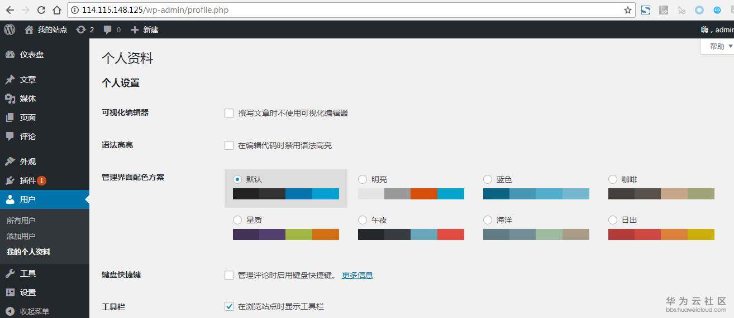
Task: Select the 海洋 color scheme radio
Action: click(x=488, y=220)
